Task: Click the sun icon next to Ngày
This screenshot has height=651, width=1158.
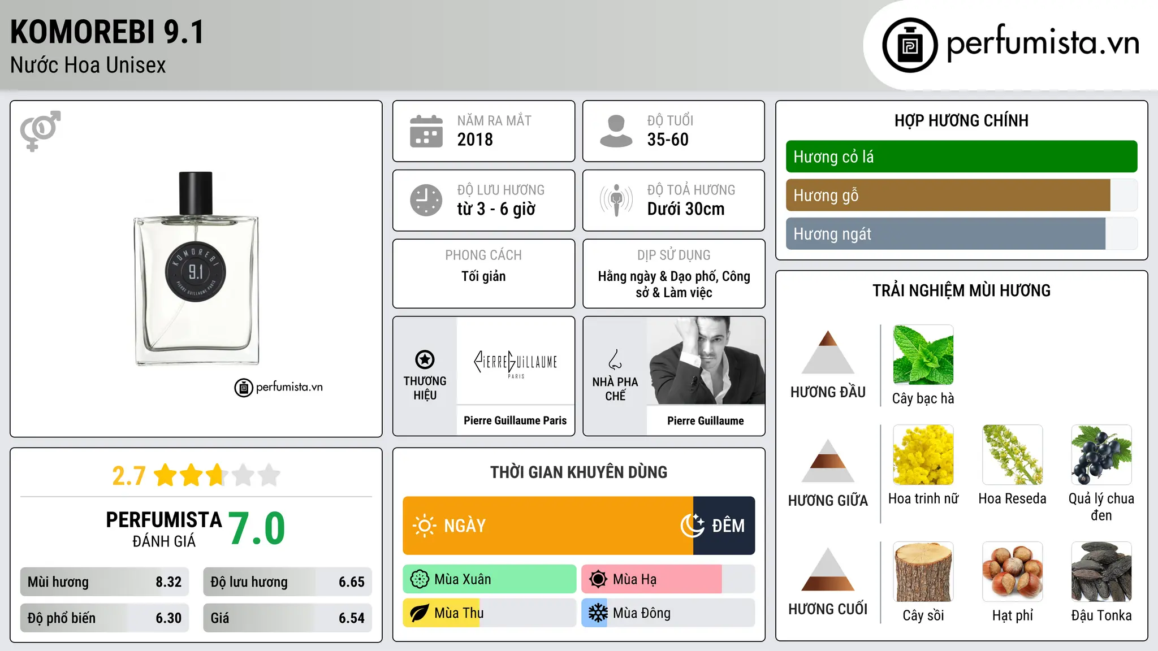Action: 424,526
